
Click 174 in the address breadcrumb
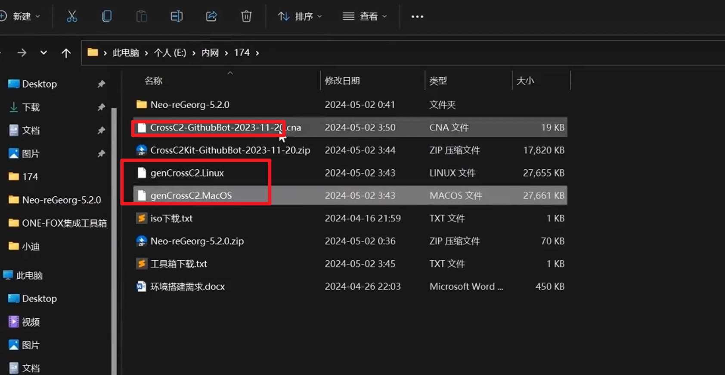point(242,53)
